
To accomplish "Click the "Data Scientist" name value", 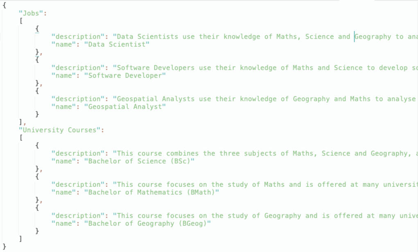I will click(117, 44).
